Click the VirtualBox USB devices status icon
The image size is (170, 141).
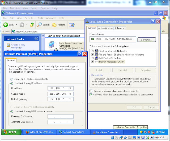(125, 138)
